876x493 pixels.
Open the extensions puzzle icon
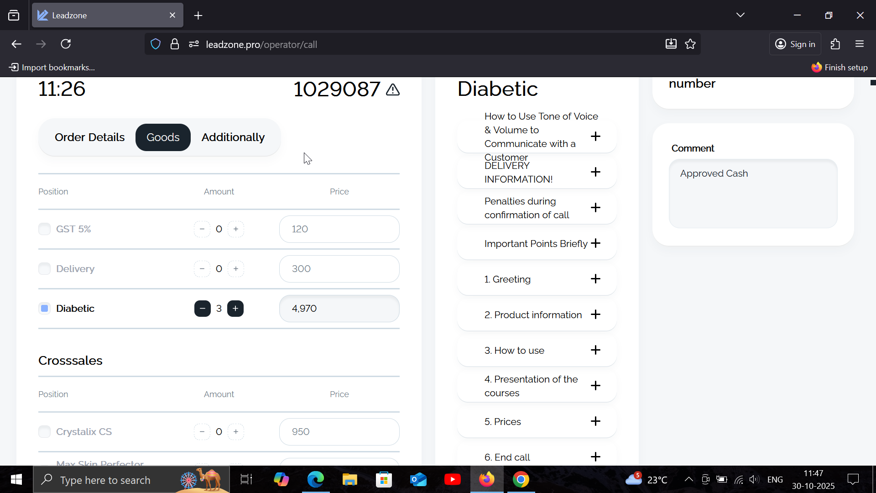(835, 44)
